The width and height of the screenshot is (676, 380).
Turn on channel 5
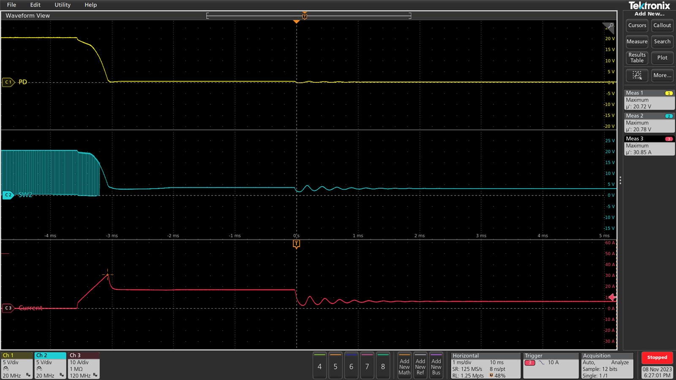click(x=335, y=366)
